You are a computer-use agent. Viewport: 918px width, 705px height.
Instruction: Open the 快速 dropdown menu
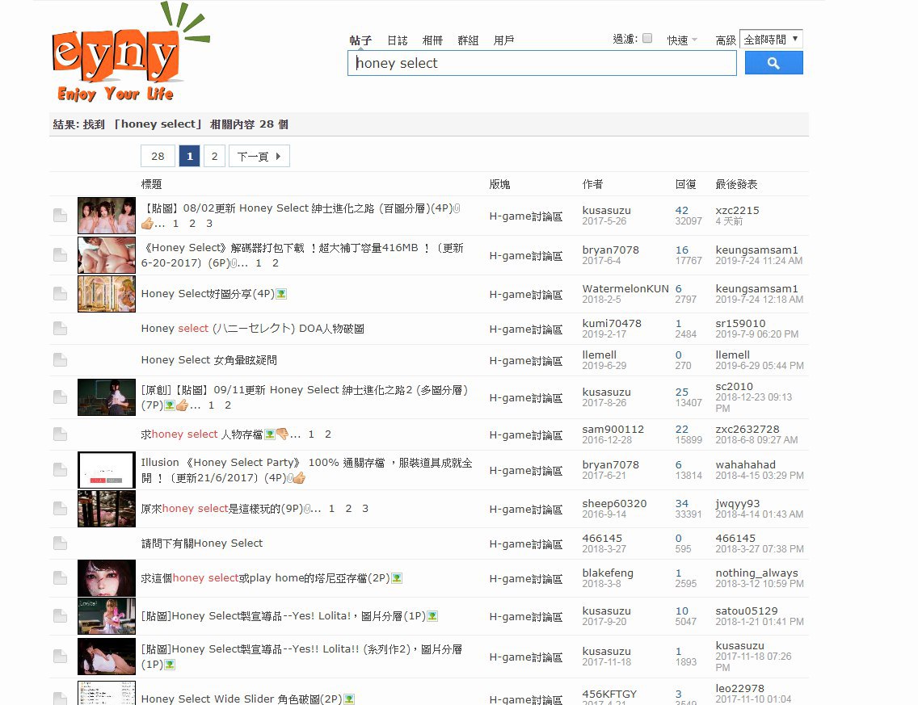tap(681, 40)
